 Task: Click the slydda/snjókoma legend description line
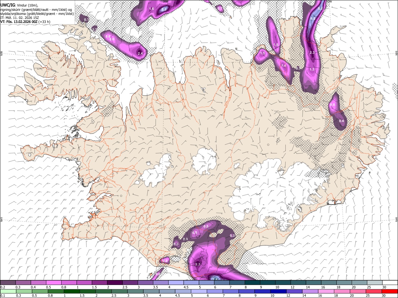(x=37, y=13)
